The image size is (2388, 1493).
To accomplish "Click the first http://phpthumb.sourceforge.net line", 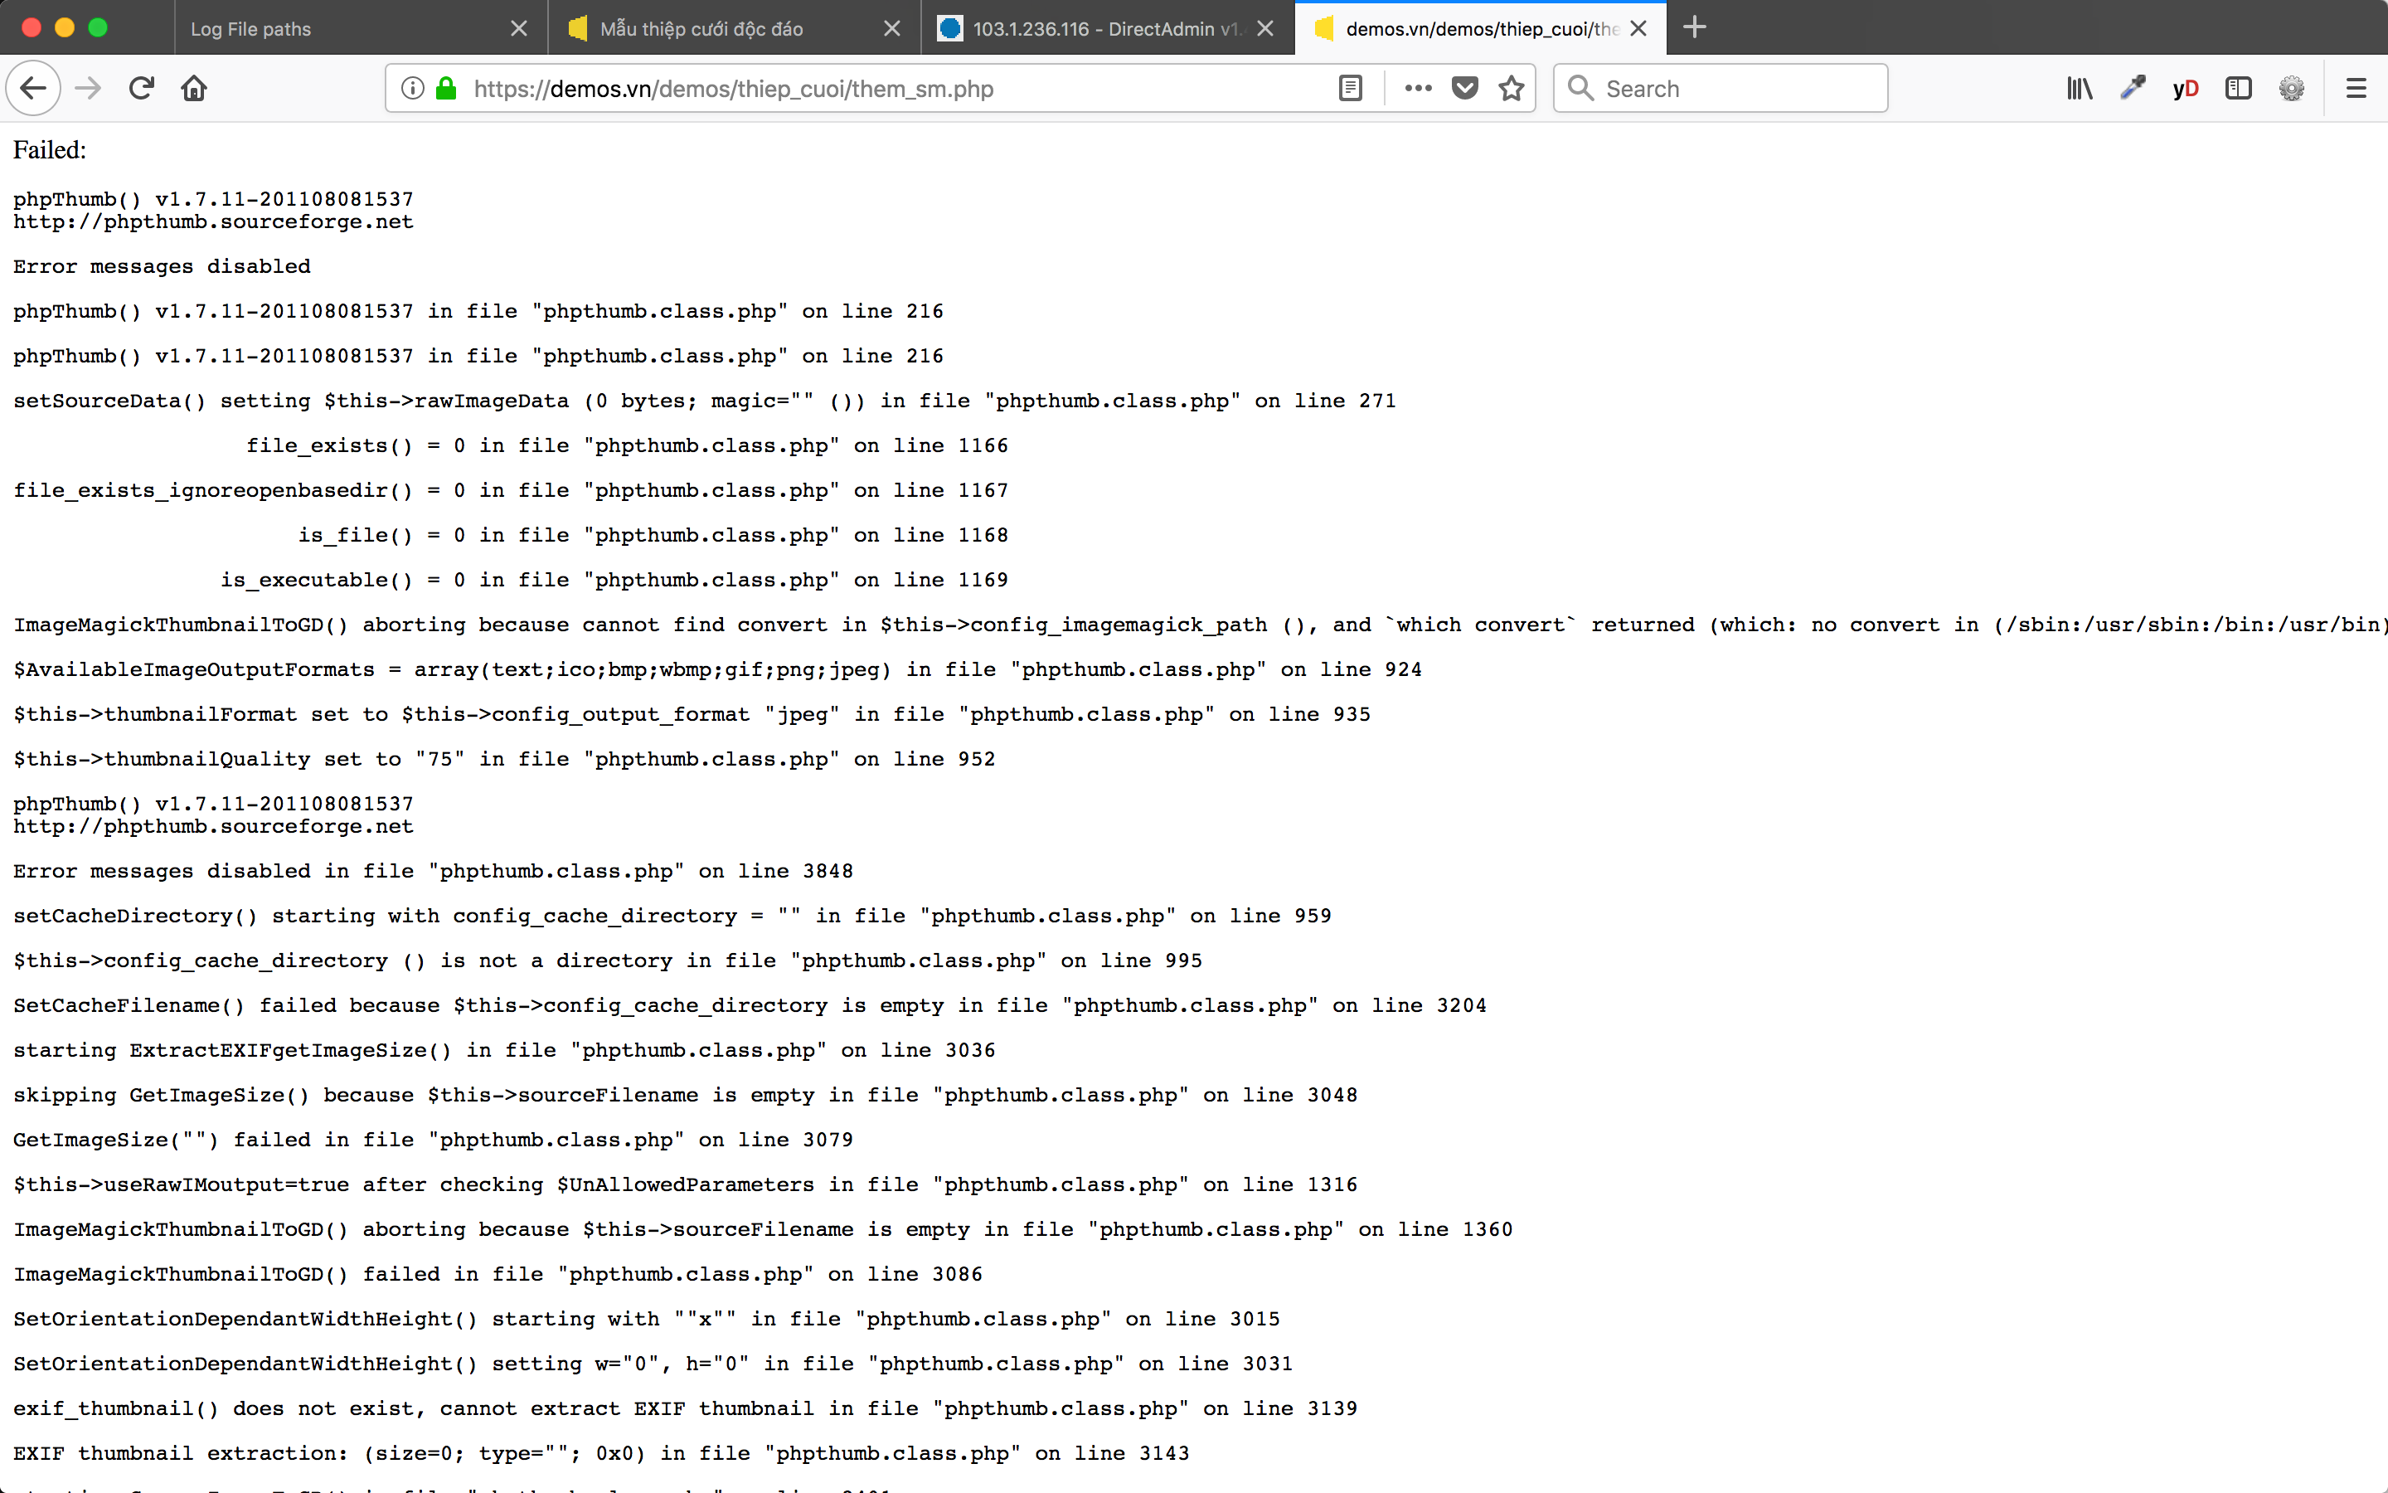I will click(x=213, y=222).
